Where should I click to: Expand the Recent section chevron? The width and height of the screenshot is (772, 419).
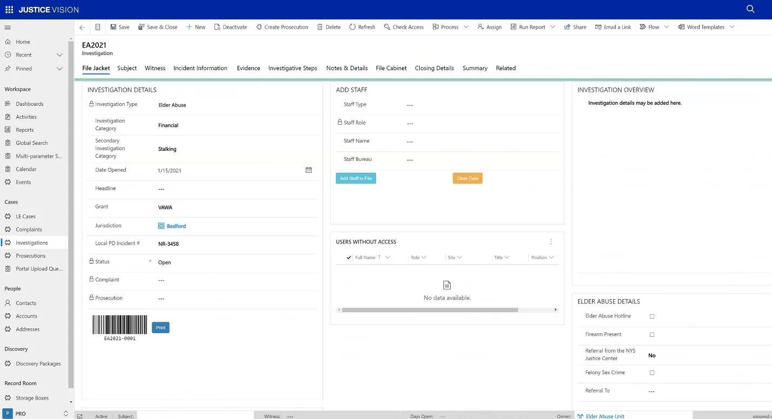click(x=60, y=55)
